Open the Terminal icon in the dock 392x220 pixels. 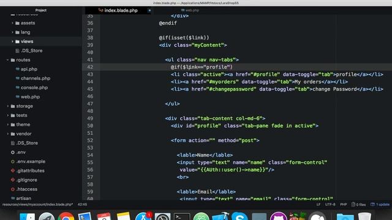[x=182, y=217]
